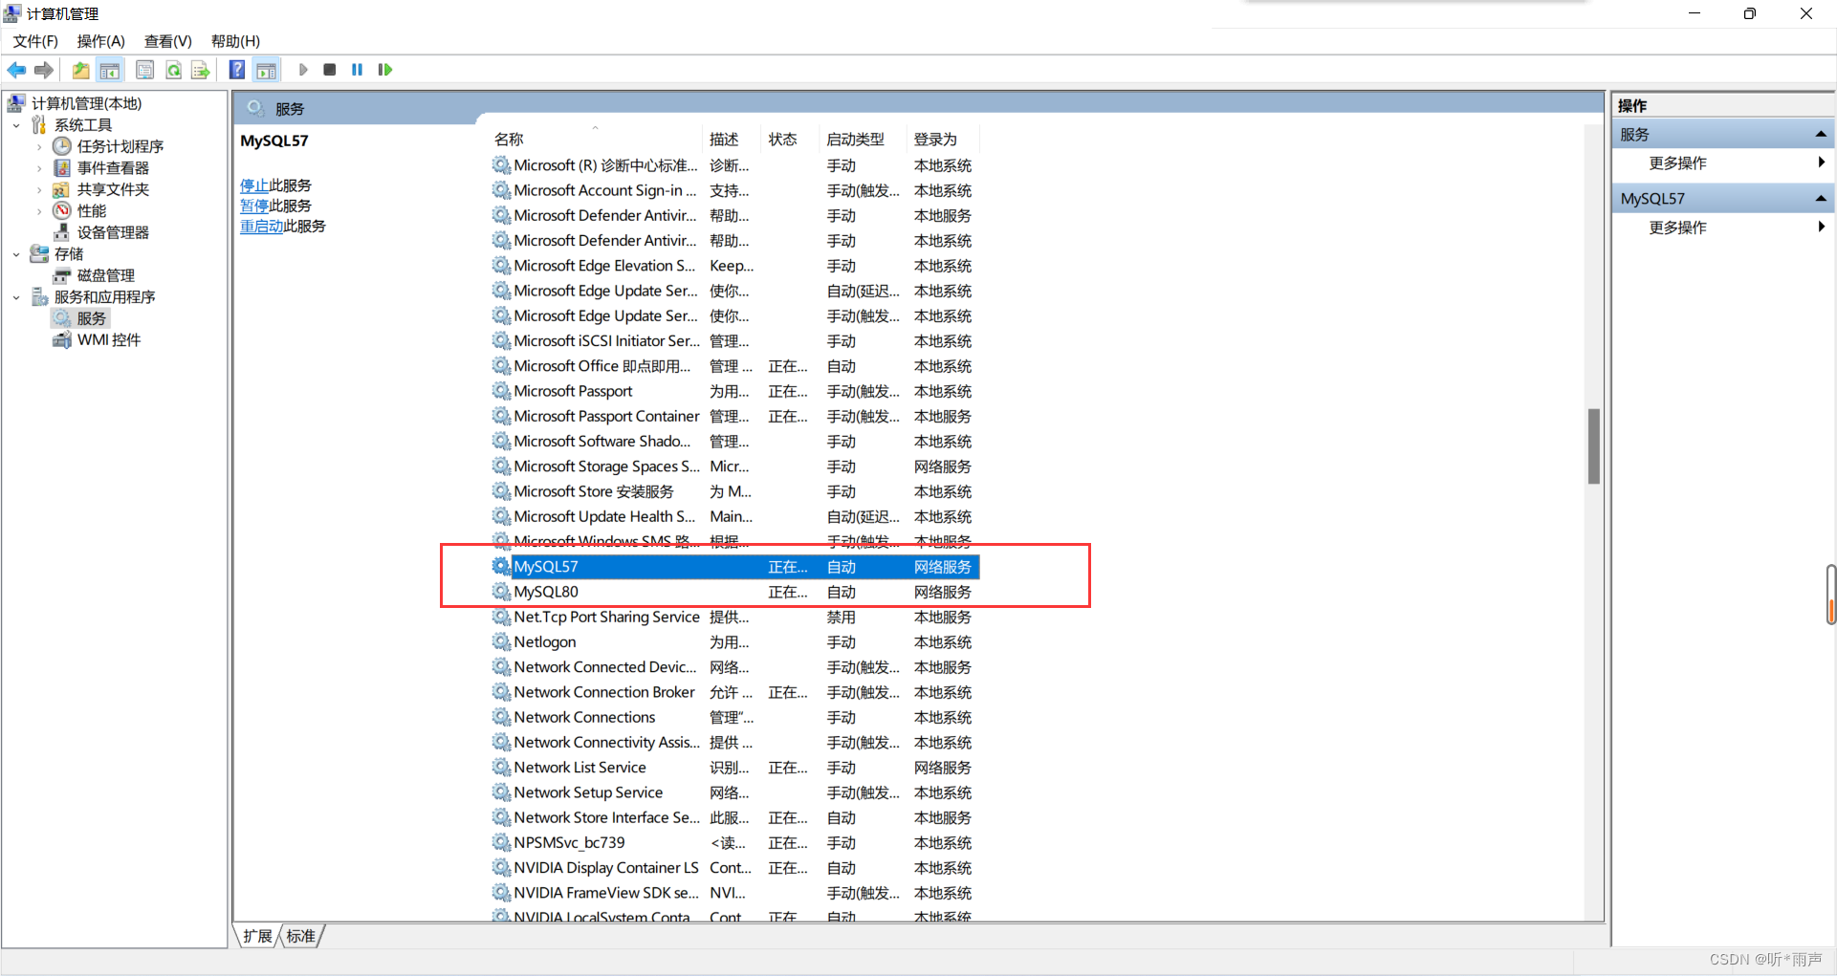1837x976 pixels.
Task: Open the 帮助(H) menu
Action: coord(235,41)
